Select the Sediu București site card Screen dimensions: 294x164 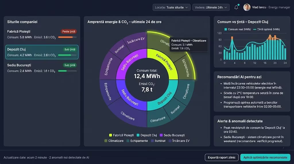[x=42, y=68]
